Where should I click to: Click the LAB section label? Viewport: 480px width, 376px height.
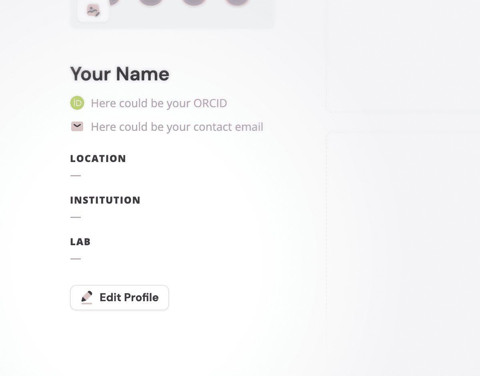80,242
